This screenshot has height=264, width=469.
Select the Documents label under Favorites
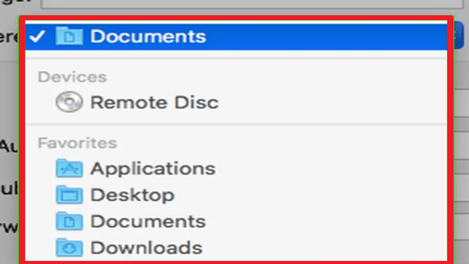coord(148,221)
